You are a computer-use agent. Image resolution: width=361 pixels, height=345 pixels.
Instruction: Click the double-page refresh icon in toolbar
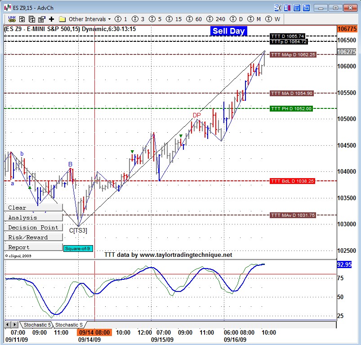coord(32,19)
